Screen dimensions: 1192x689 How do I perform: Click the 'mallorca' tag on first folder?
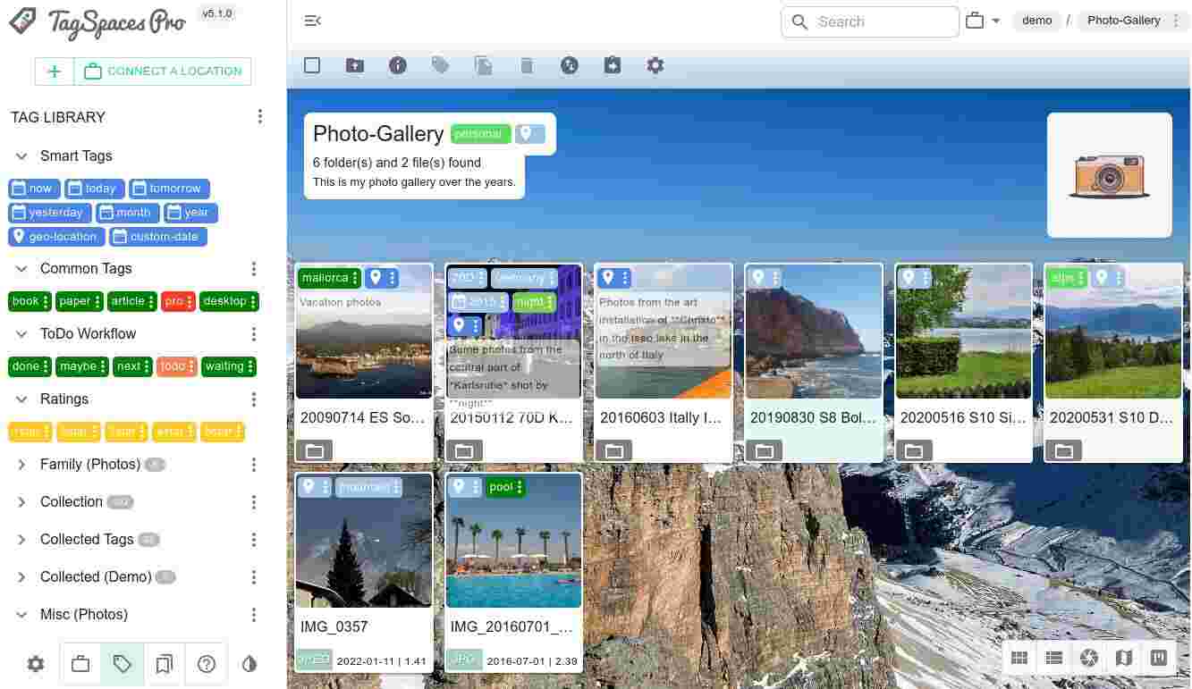click(x=330, y=278)
